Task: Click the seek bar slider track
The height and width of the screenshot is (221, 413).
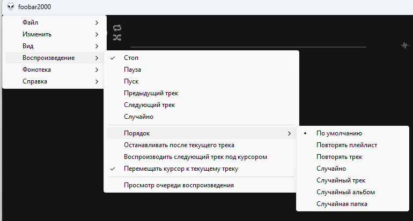Action: [248, 47]
